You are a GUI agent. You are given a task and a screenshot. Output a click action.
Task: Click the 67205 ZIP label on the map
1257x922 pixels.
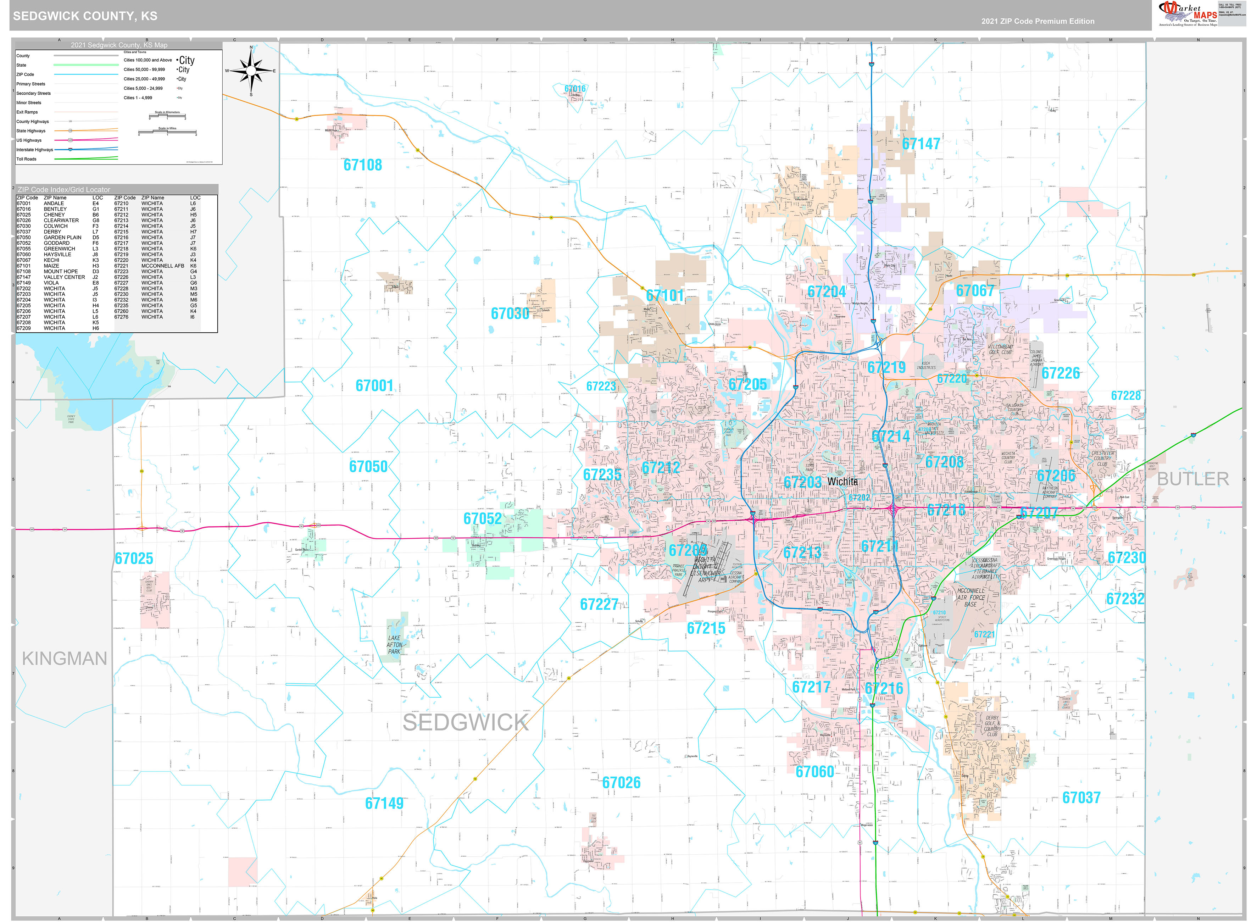(x=748, y=384)
